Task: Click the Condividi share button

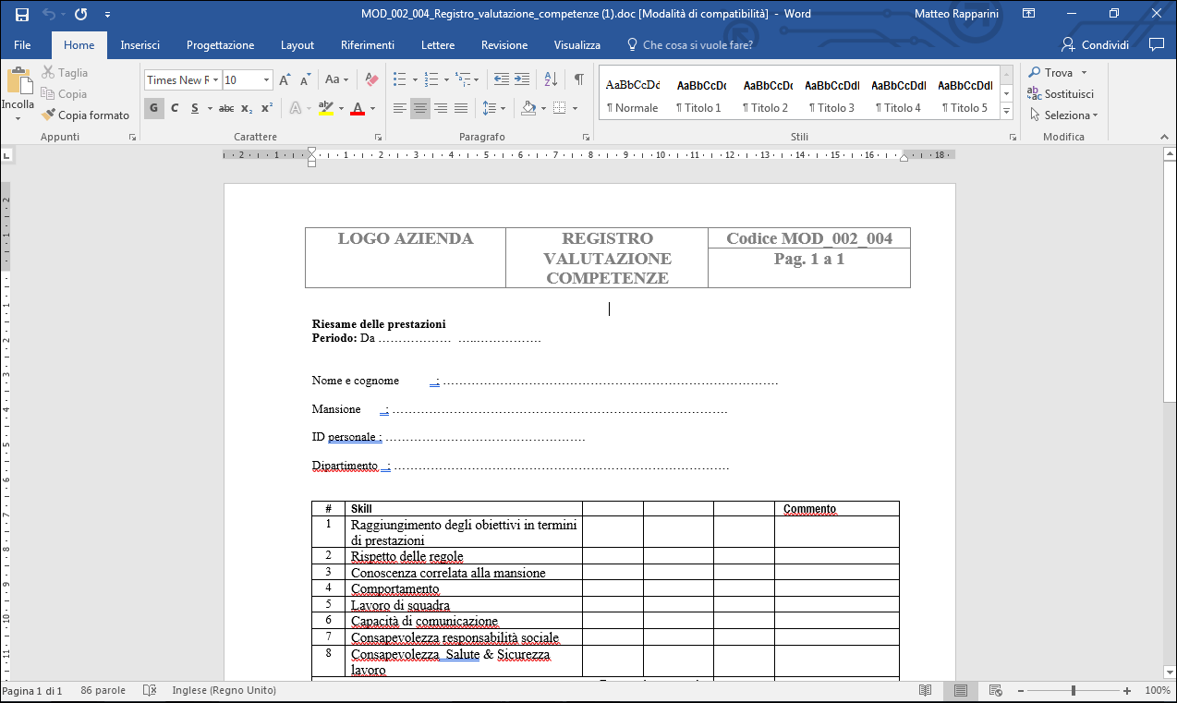Action: (1095, 45)
